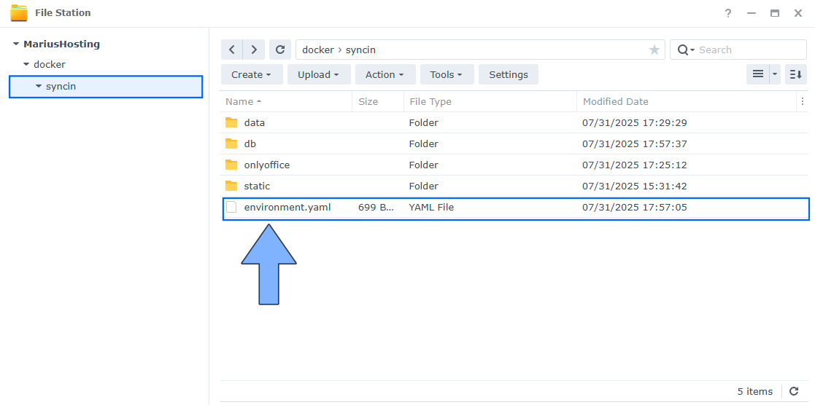Image resolution: width=815 pixels, height=405 pixels.
Task: Click date 07/31/2025 17:25:12
Action: coord(635,165)
